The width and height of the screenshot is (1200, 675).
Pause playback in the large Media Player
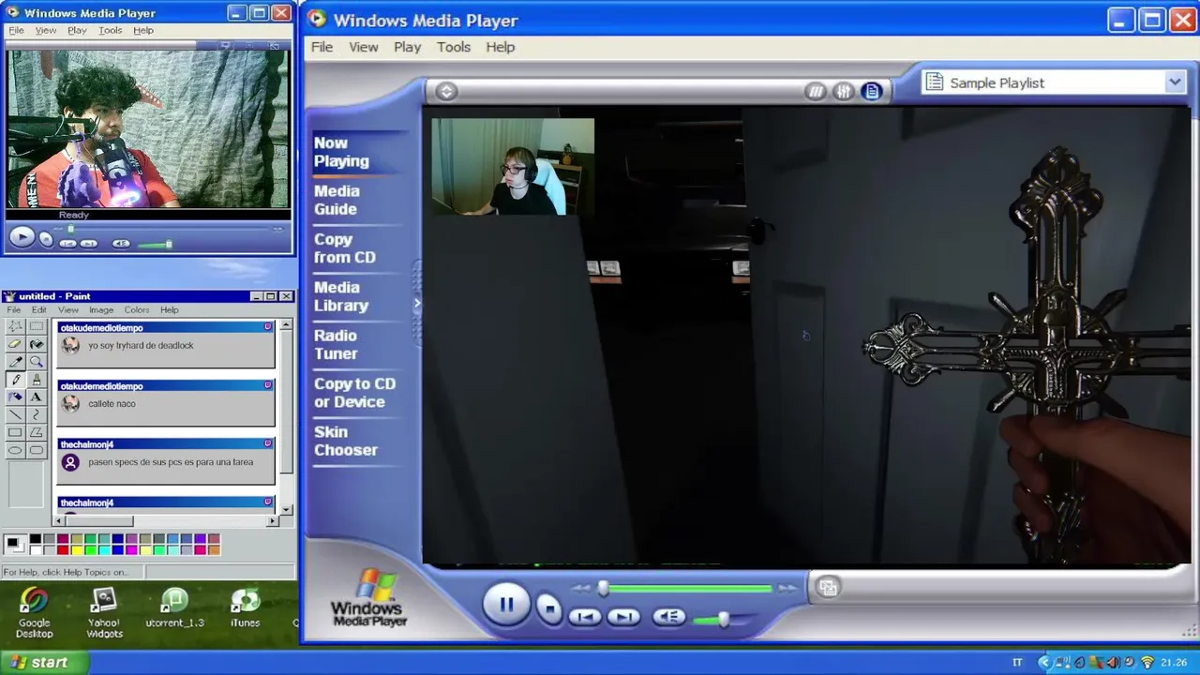pyautogui.click(x=506, y=605)
